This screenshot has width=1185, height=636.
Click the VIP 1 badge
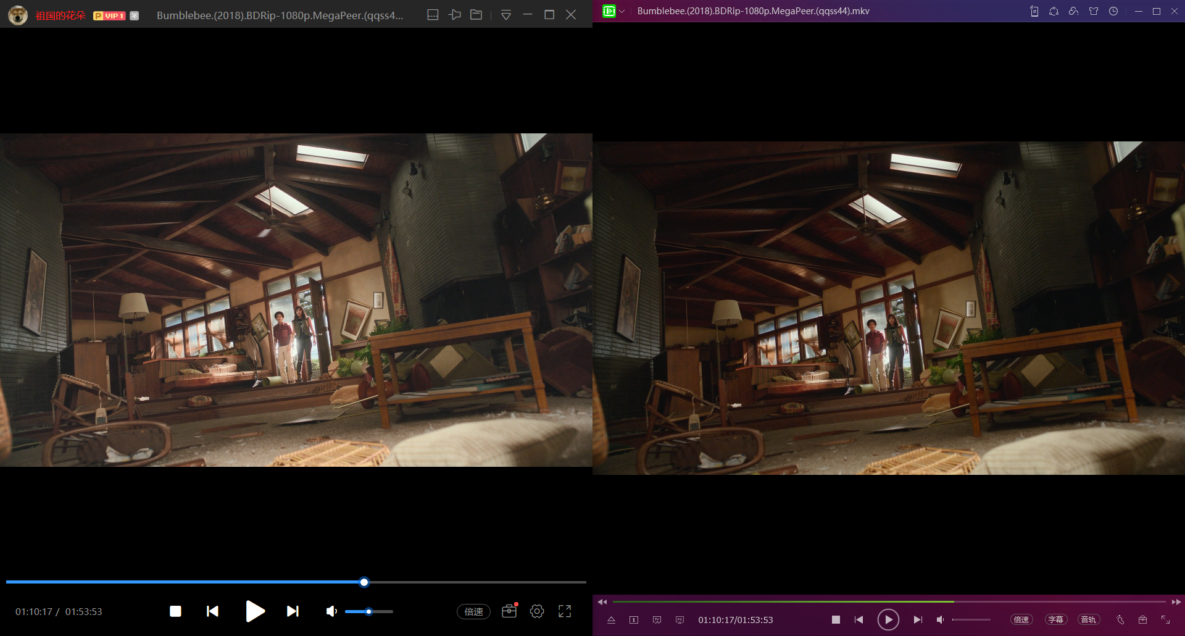coord(109,15)
